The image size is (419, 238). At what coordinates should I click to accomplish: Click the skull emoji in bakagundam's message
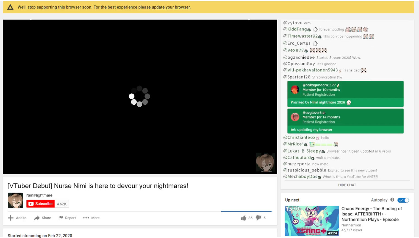pos(349,103)
